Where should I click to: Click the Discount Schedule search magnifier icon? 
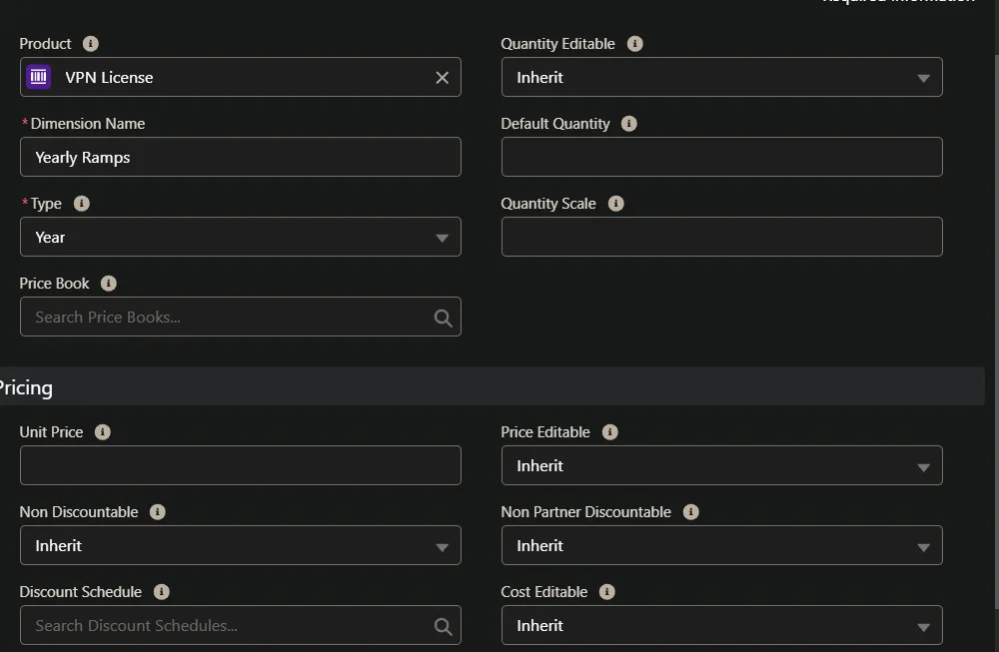[443, 626]
